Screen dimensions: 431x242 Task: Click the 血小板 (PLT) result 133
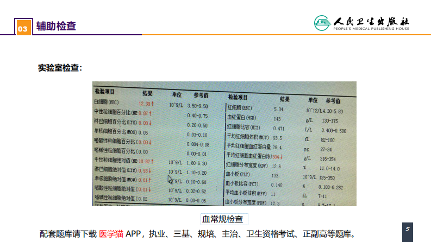pyautogui.click(x=275, y=176)
